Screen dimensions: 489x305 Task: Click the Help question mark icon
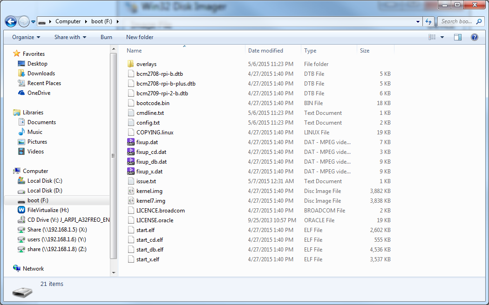[475, 37]
